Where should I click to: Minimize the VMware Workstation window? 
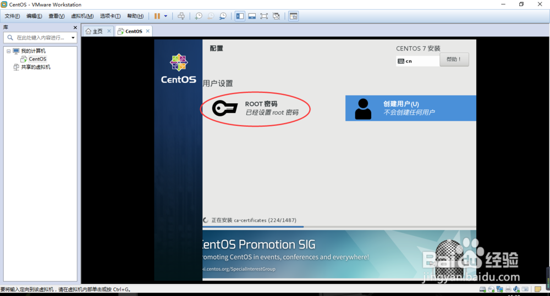click(503, 4)
